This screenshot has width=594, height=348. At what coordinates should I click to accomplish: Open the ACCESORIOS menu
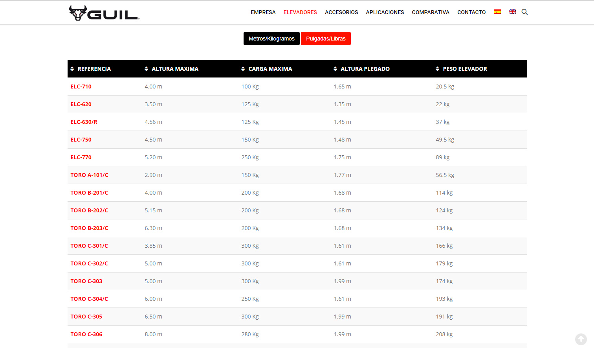(x=341, y=12)
